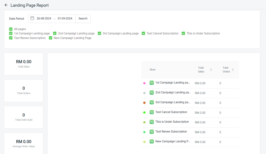Sort table by Total Orders arrows
266x154 pixels.
tap(233, 69)
